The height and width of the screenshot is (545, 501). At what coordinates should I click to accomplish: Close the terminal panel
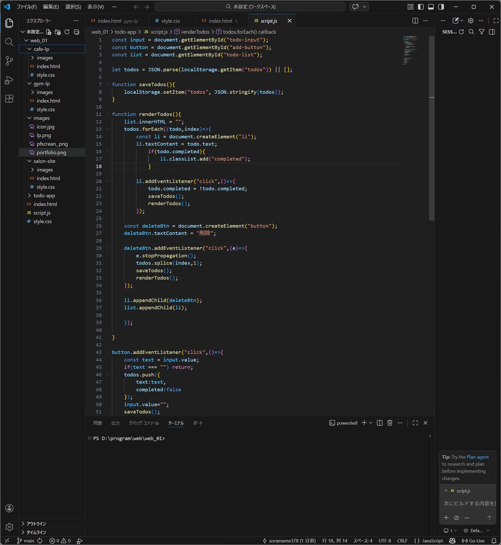[x=425, y=423]
